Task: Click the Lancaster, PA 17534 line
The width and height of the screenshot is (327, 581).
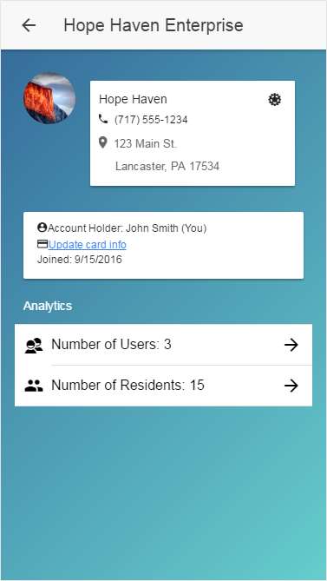Action: (167, 166)
